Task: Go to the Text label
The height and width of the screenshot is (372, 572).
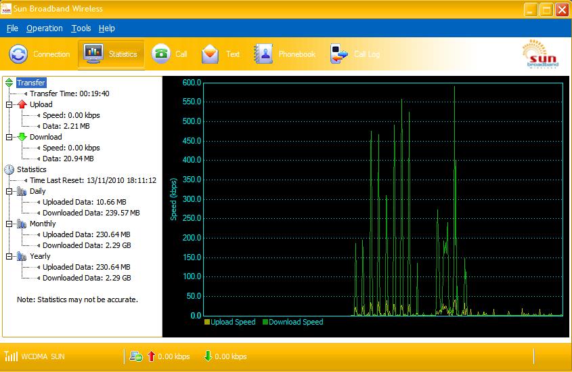Action: click(233, 54)
